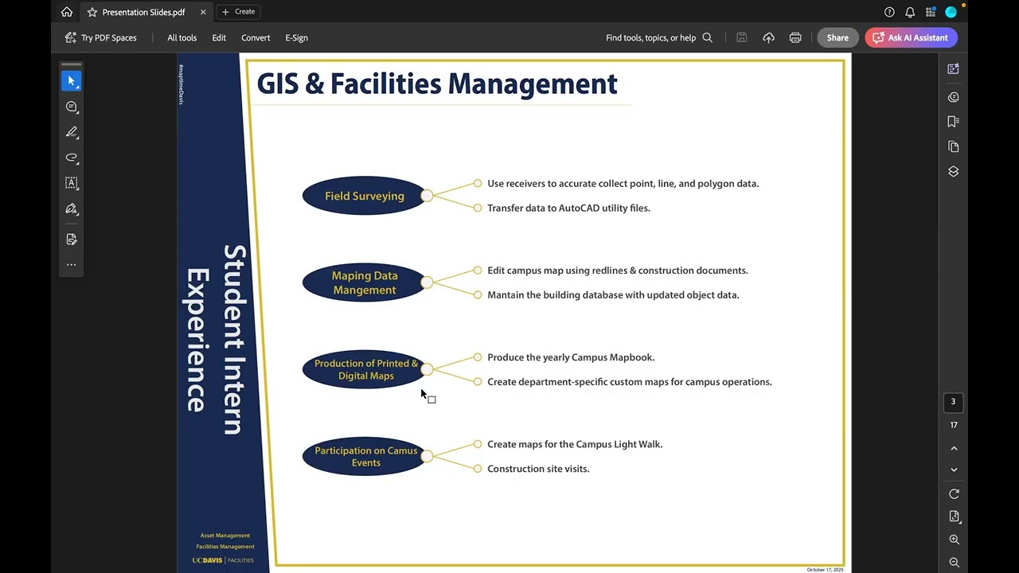This screenshot has width=1019, height=573.
Task: Select the Fill form tool icon
Action: (x=71, y=239)
